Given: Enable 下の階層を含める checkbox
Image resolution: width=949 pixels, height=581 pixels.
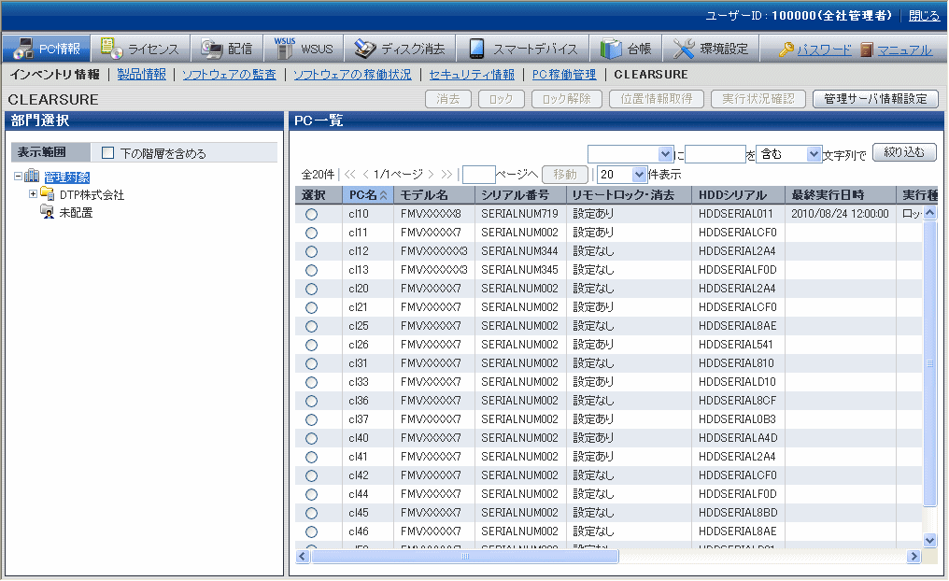Looking at the screenshot, I should tap(107, 153).
